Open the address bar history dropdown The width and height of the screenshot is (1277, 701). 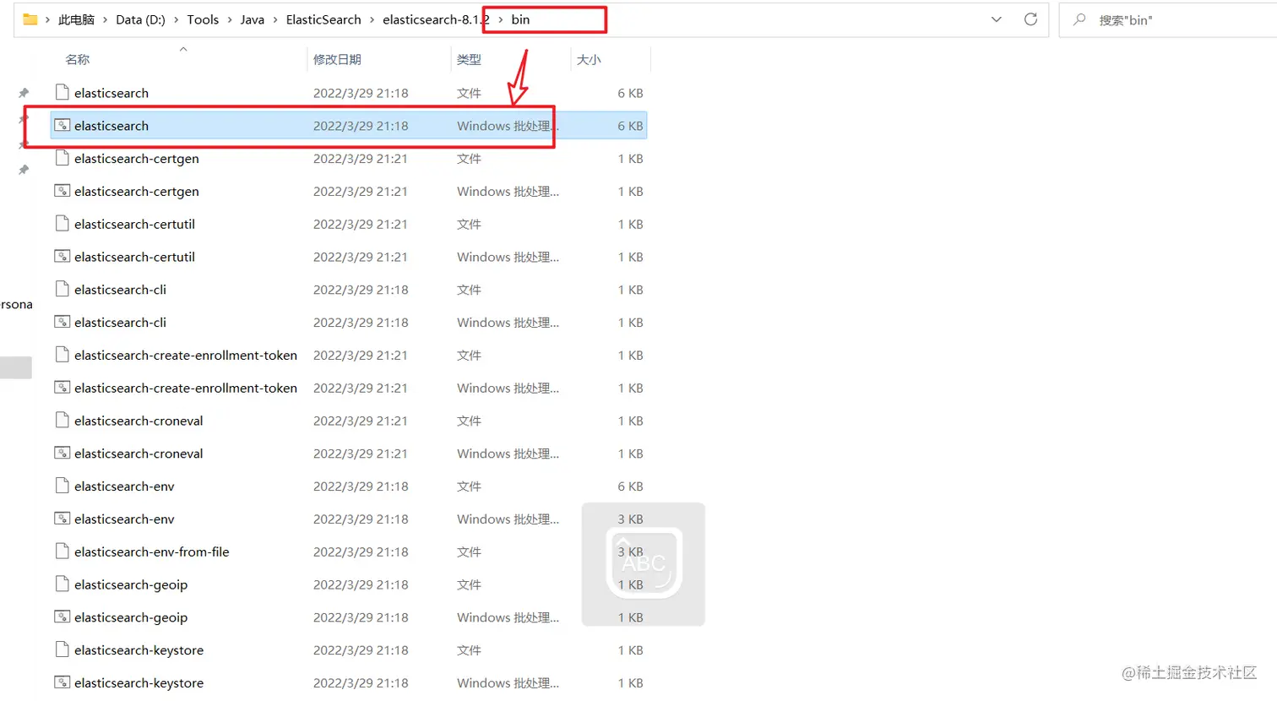pos(997,19)
